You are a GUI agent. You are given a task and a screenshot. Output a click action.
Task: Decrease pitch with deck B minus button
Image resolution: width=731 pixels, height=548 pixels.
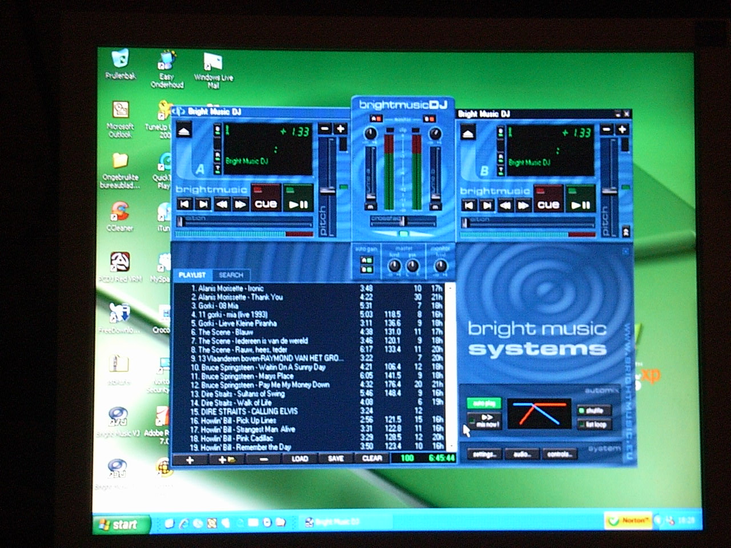pos(607,130)
